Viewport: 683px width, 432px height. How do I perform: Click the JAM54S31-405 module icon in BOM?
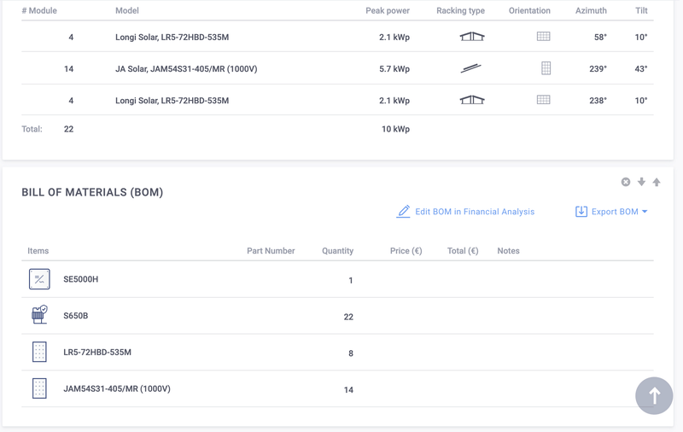[39, 388]
